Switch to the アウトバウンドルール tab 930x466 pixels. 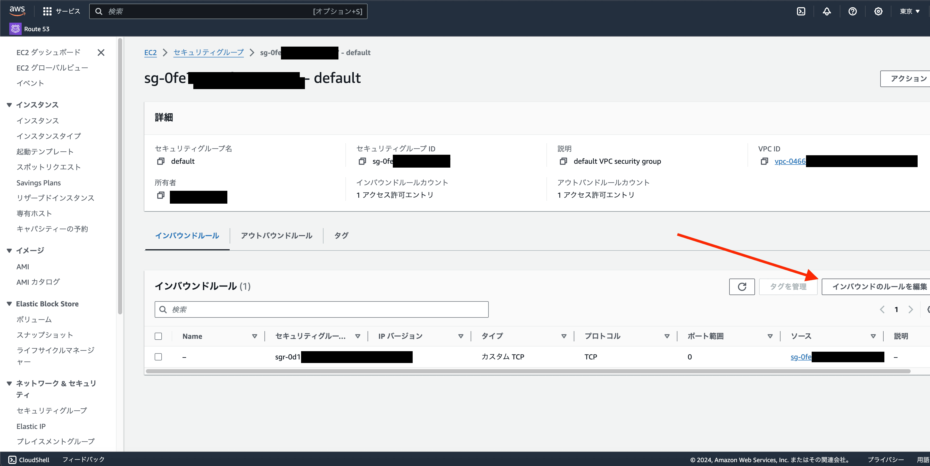coord(277,236)
